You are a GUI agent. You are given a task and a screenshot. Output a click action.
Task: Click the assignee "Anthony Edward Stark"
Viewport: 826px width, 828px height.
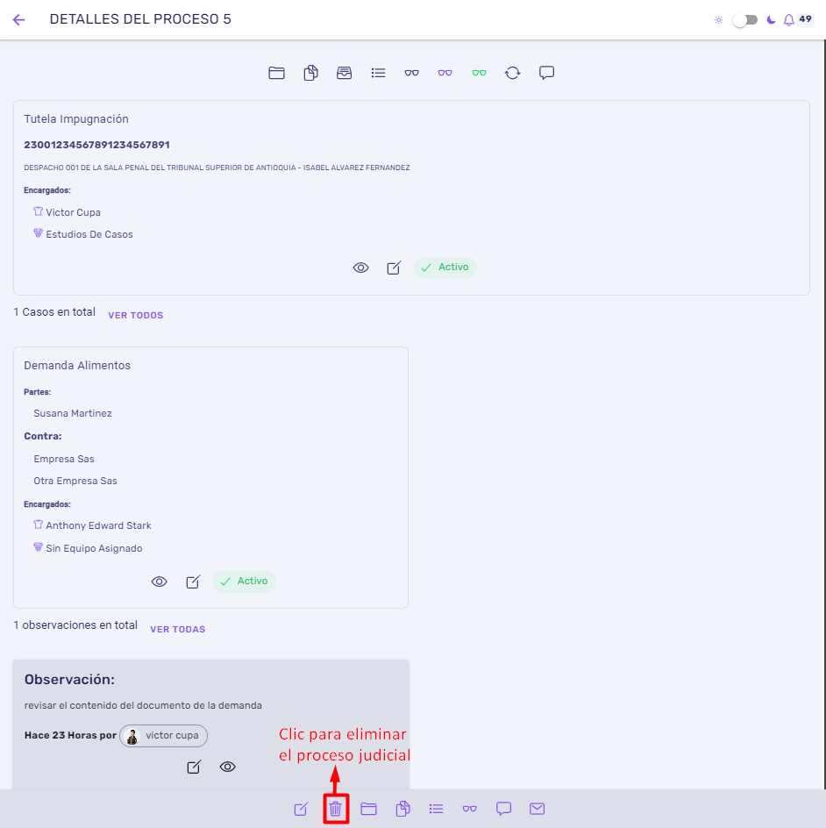(98, 526)
